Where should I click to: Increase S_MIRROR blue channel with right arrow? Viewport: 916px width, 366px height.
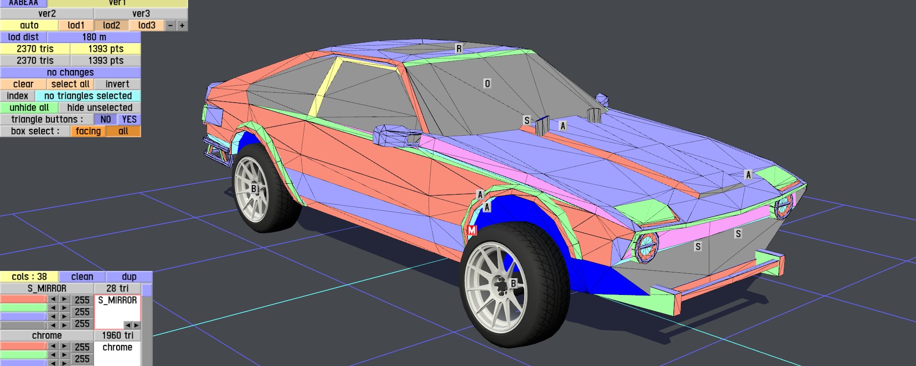click(64, 317)
